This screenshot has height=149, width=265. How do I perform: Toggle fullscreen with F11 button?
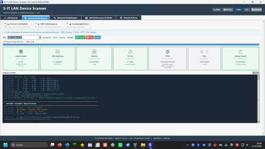click(247, 10)
